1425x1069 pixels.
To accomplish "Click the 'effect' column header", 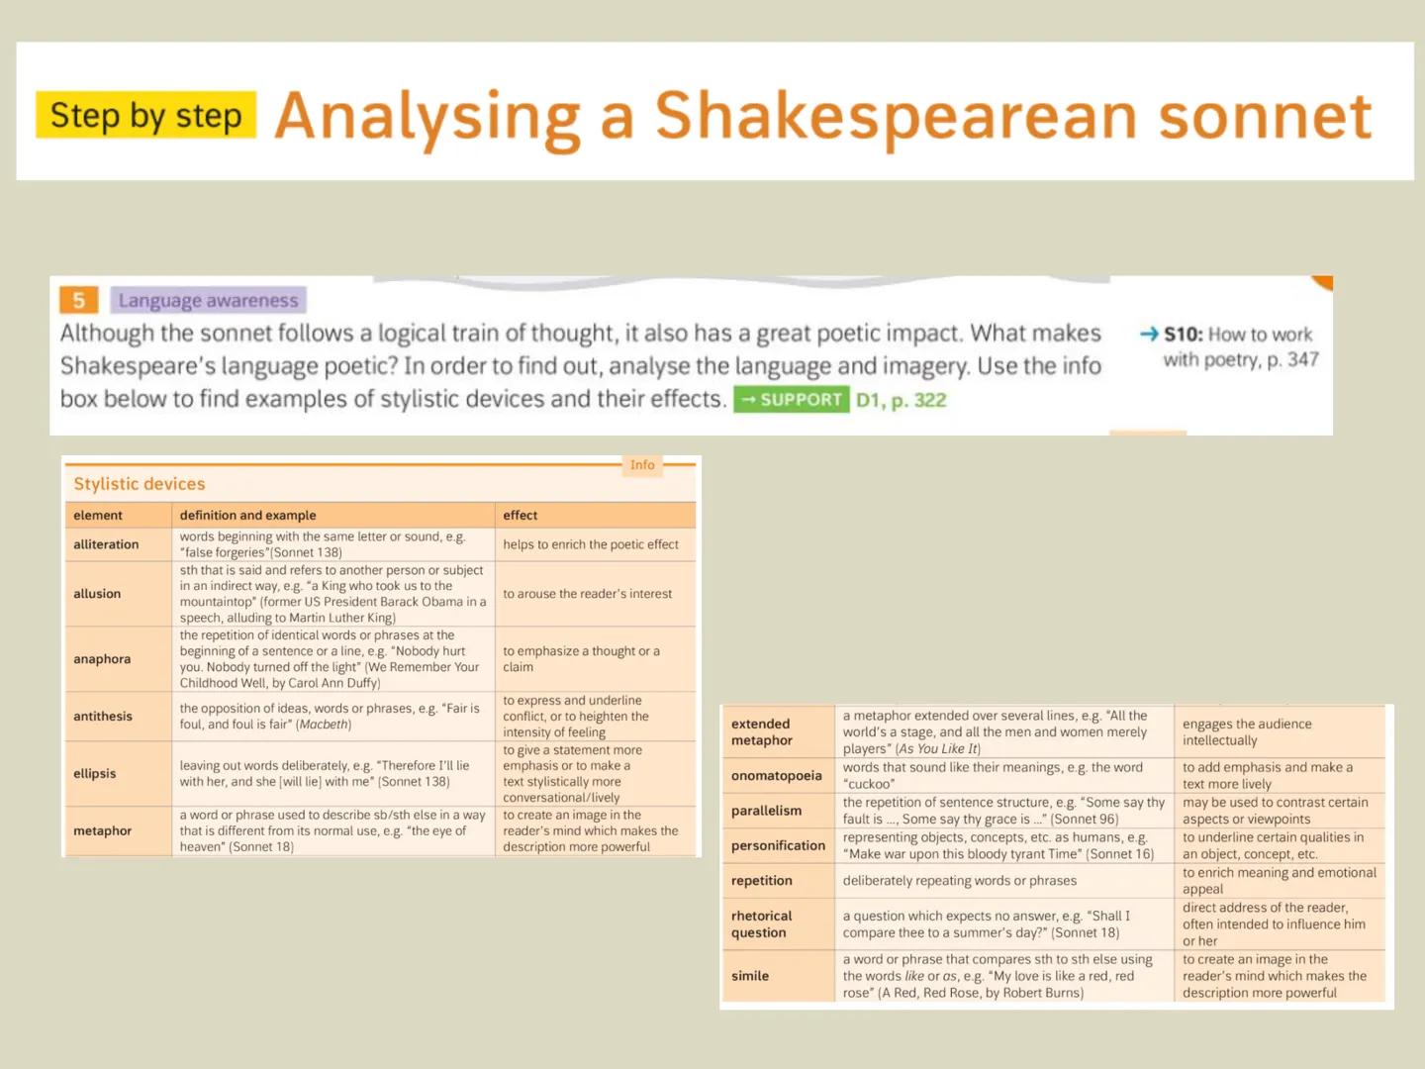I will (521, 516).
